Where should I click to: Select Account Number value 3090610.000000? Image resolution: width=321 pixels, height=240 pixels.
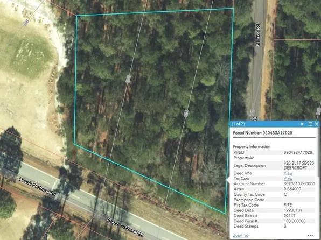(x=299, y=183)
